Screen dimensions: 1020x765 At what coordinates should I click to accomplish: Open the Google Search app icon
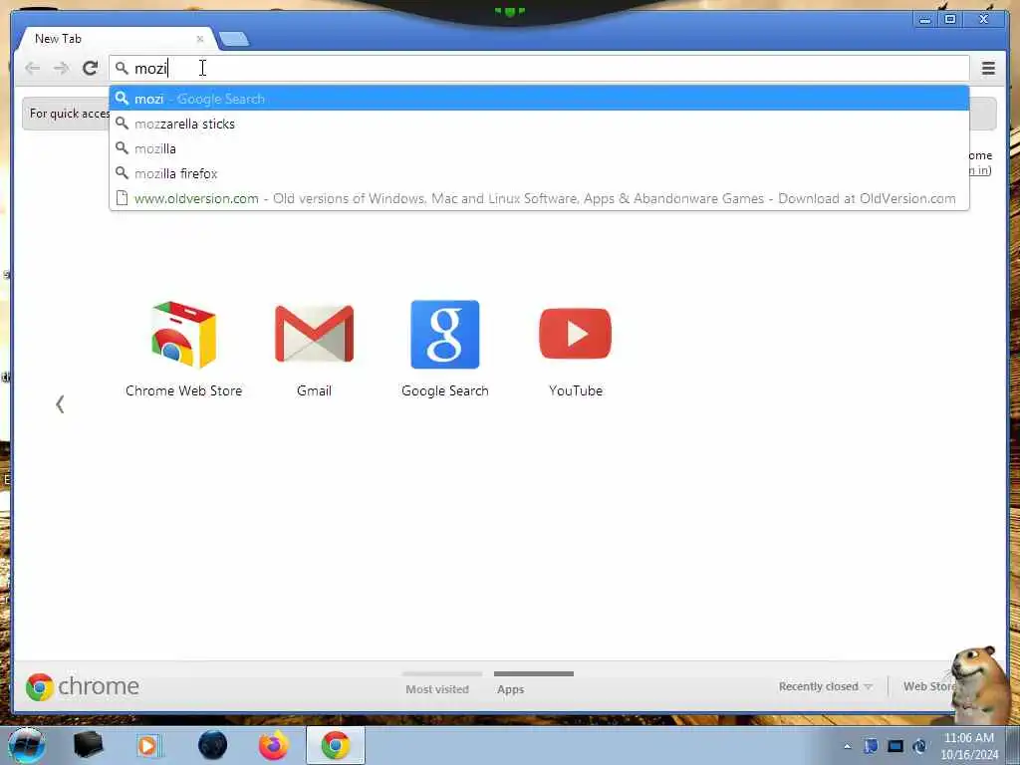[x=445, y=350]
